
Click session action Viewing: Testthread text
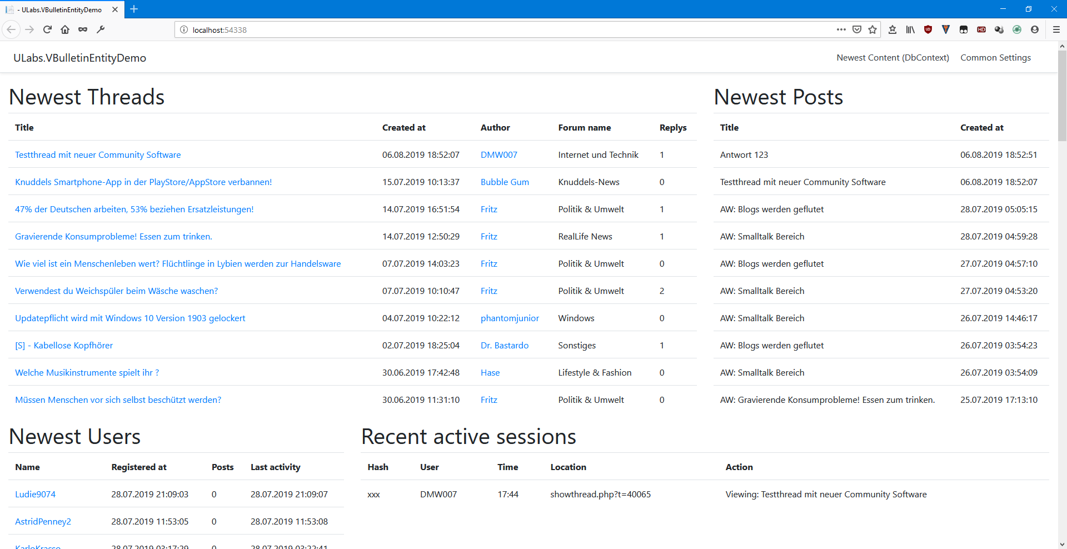(826, 495)
